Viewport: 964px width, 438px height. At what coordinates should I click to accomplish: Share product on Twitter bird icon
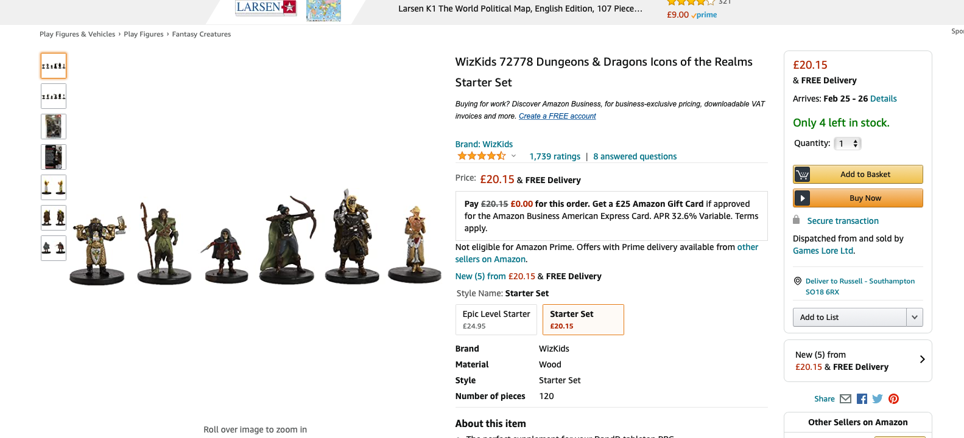878,399
